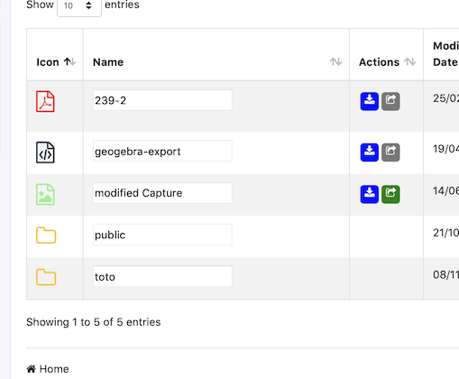Edit the toto folder name field

[x=162, y=276]
